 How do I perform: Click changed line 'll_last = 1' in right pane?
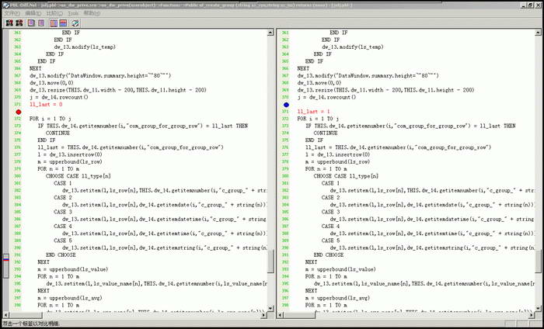pos(314,112)
